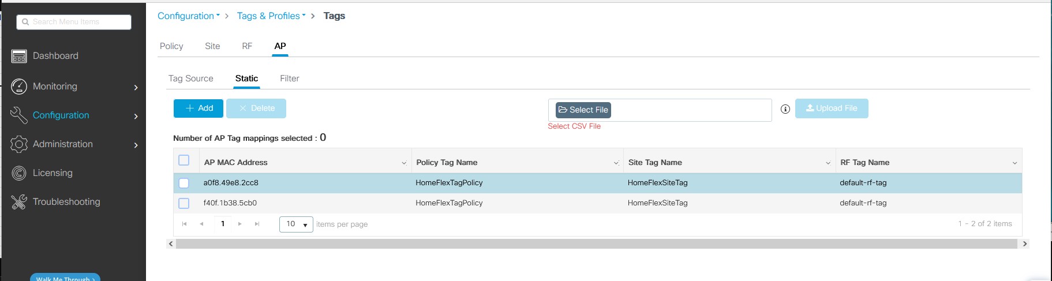Click the Select File button
This screenshot has height=281, width=1052.
click(583, 110)
